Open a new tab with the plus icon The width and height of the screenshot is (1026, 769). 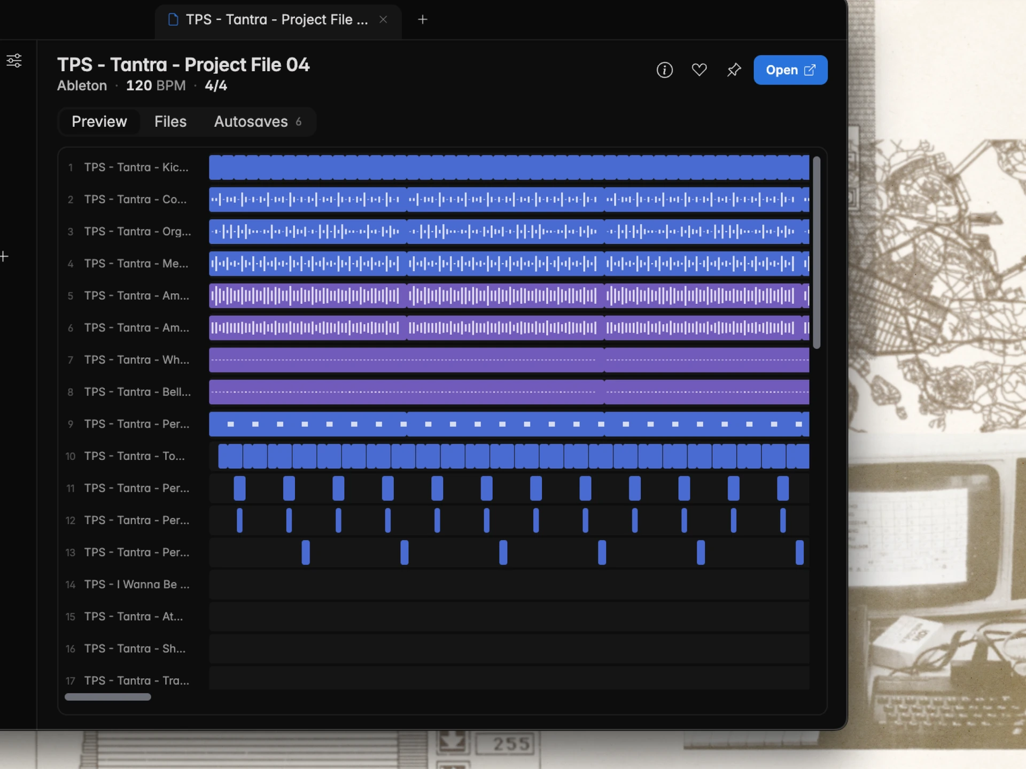pos(422,20)
